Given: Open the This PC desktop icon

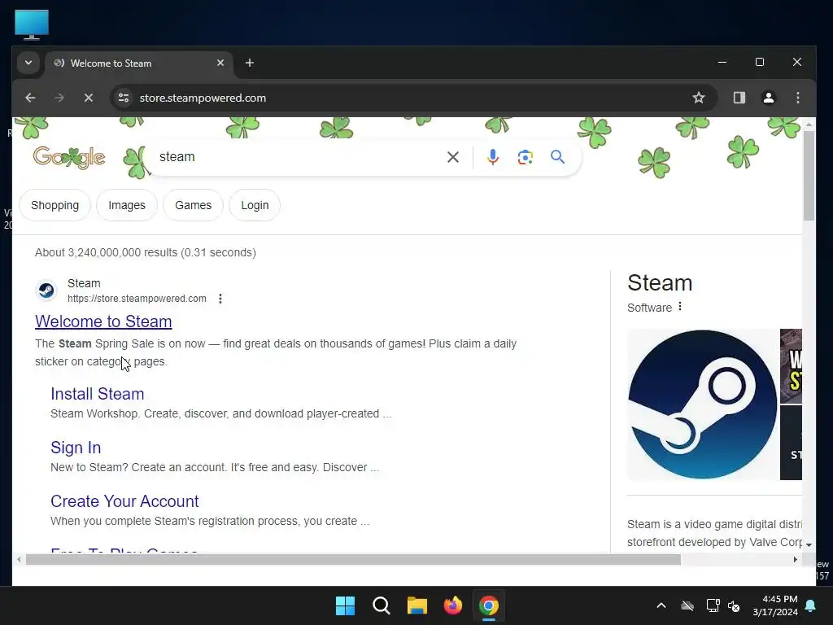Looking at the screenshot, I should pos(32,25).
